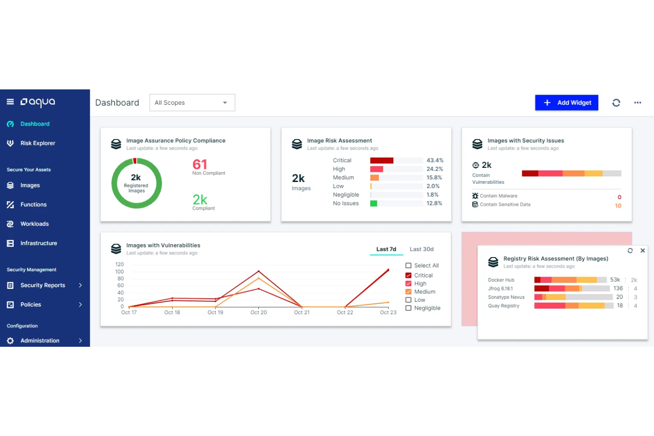The height and width of the screenshot is (436, 654).
Task: Open the Images section
Action: (x=29, y=185)
